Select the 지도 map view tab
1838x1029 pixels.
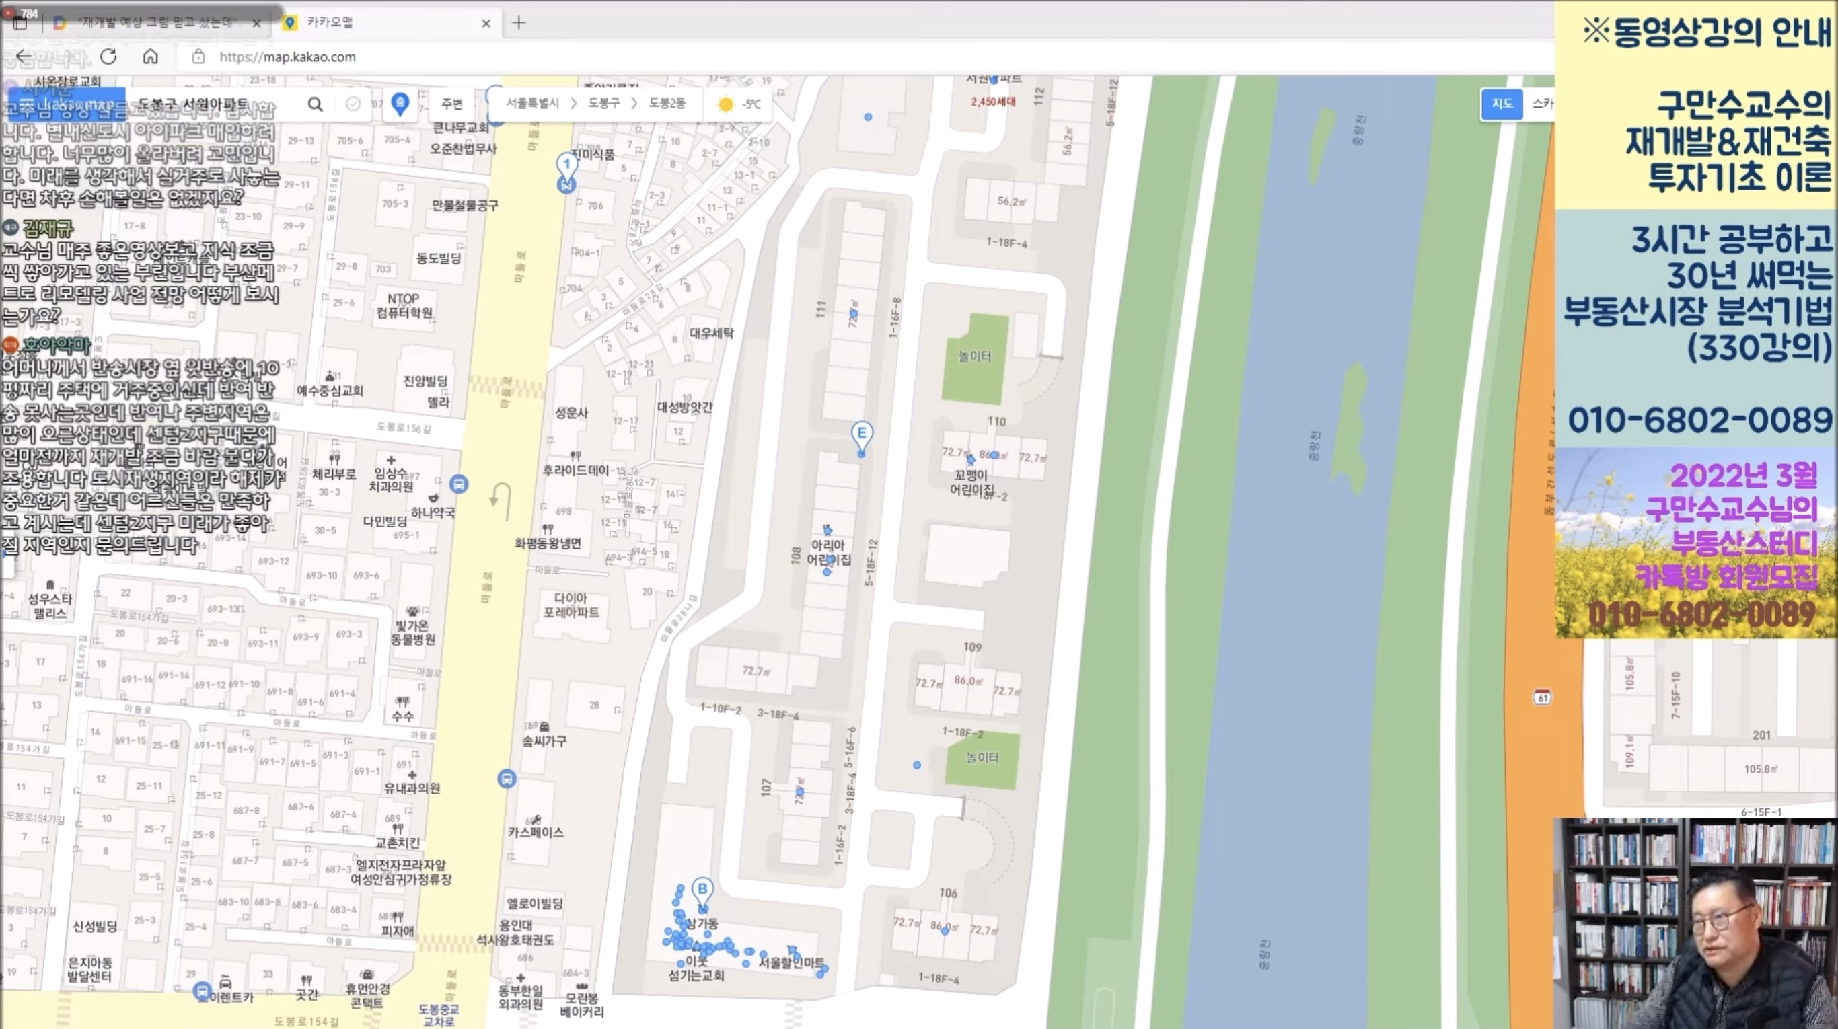click(x=1502, y=104)
